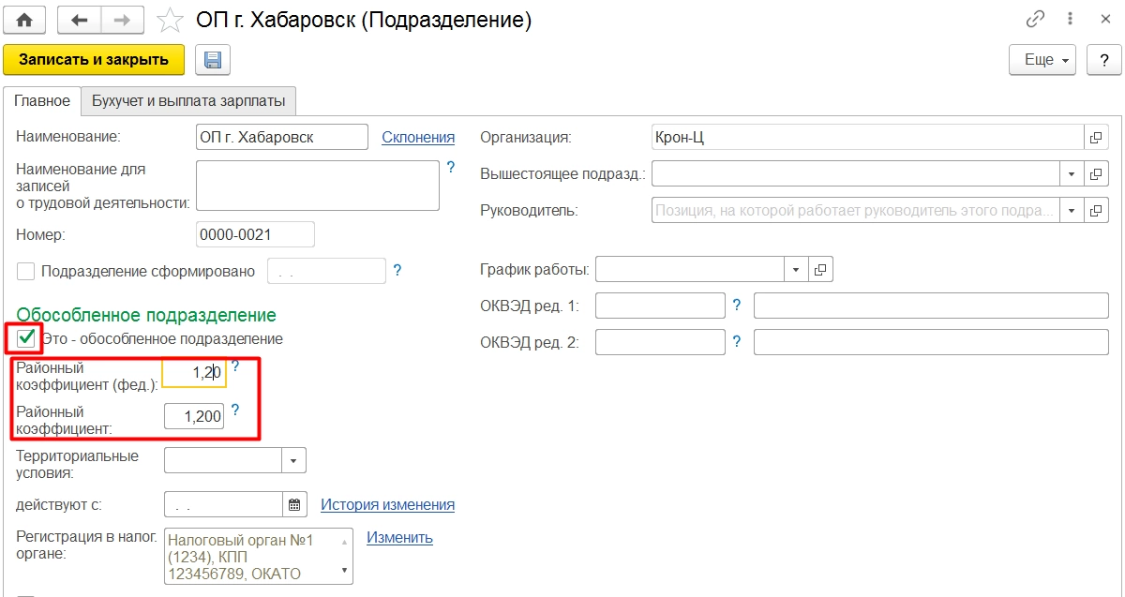Screen dimensions: 1125x597
Task: Switch to 'Бухучет и выплата зарплаты' tab
Action: coord(188,100)
